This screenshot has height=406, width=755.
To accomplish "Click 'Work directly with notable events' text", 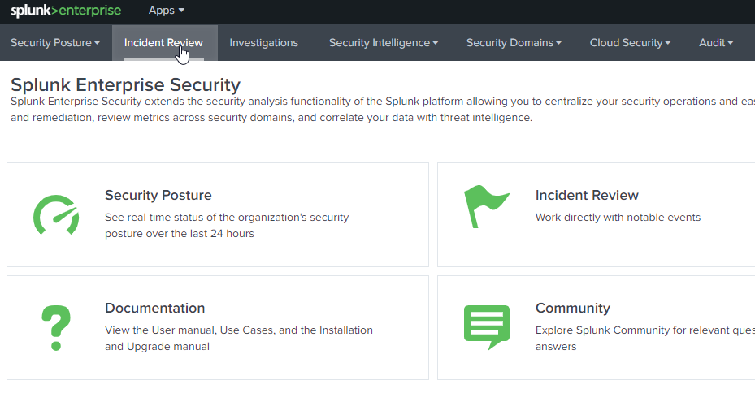I will click(618, 218).
